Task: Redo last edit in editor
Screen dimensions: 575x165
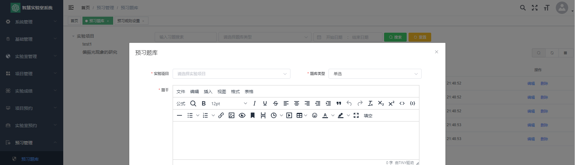Action: pos(360,103)
